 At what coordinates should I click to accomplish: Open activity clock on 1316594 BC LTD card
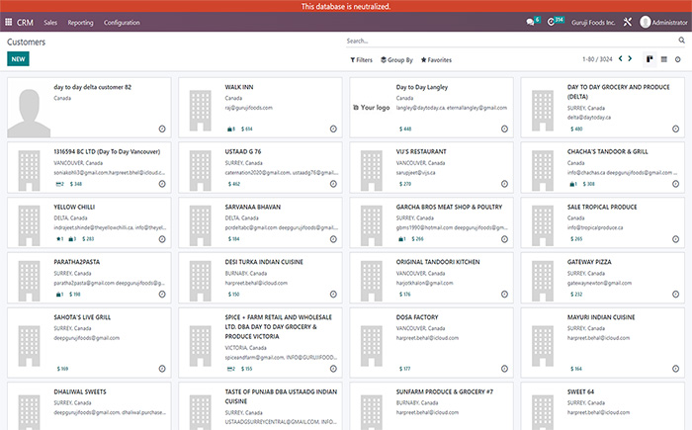click(162, 184)
